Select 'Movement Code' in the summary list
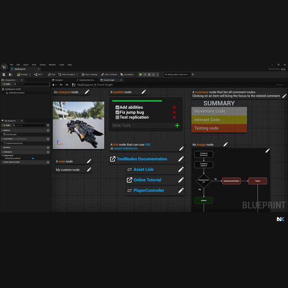The image size is (288, 288). coord(219,111)
